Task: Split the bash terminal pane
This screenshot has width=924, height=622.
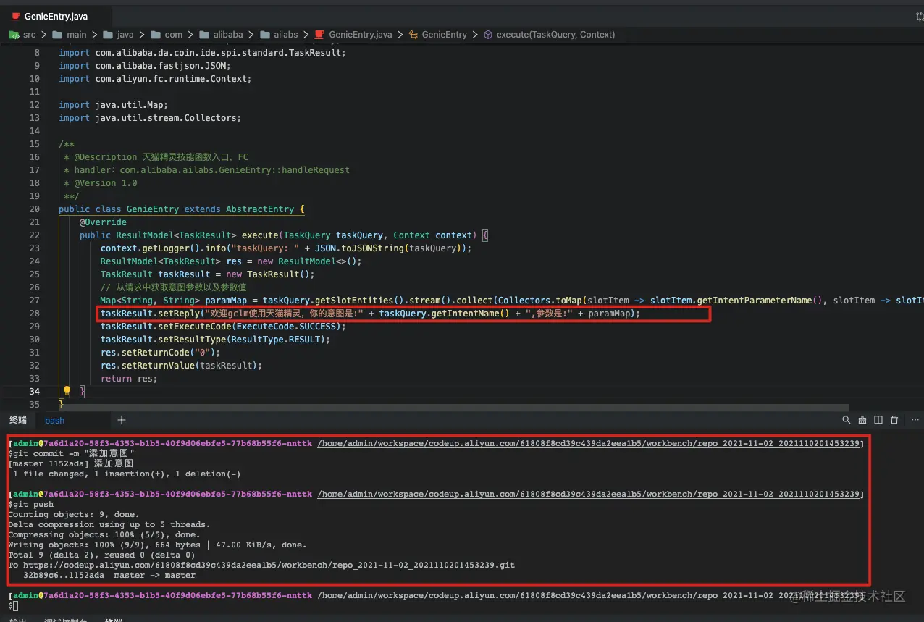Action: (x=878, y=420)
